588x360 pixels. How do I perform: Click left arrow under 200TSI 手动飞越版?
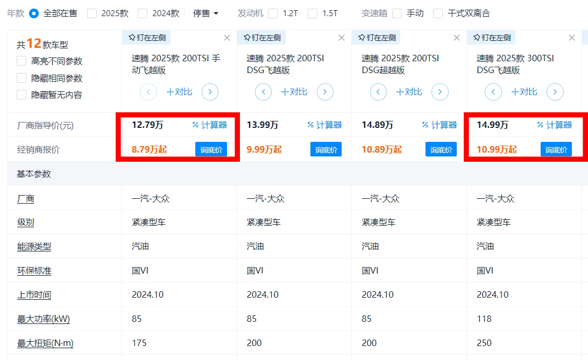pyautogui.click(x=148, y=92)
